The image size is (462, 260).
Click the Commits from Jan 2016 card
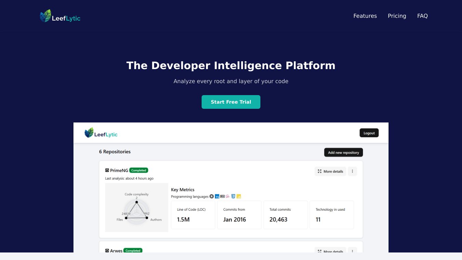point(239,215)
